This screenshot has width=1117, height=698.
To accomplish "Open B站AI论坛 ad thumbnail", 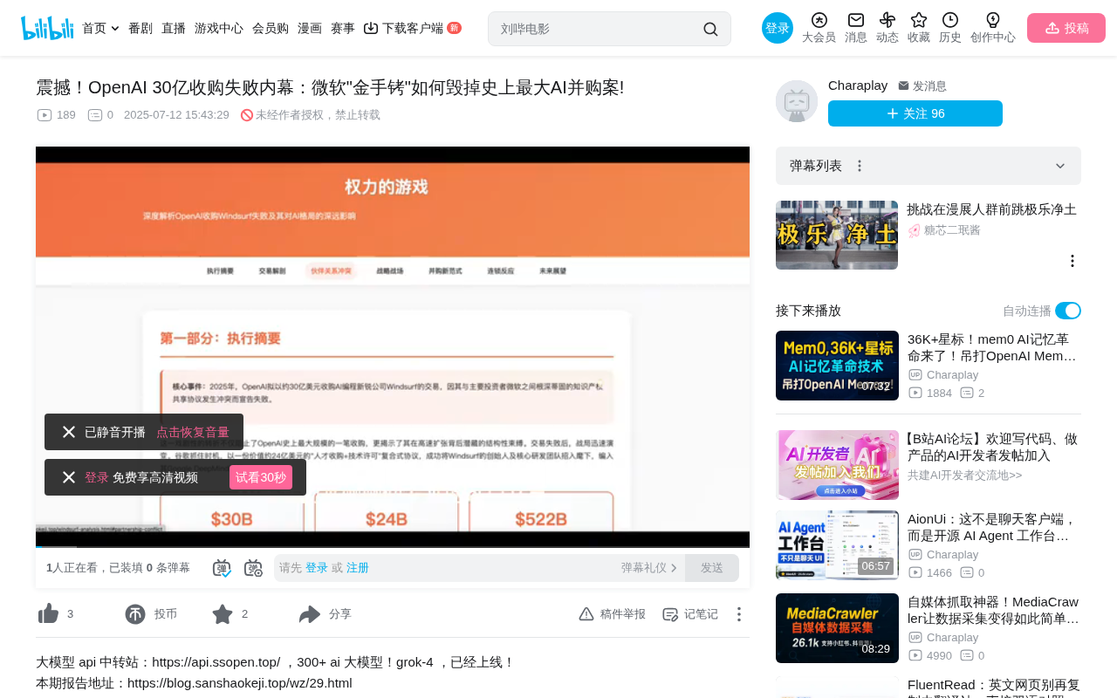I will (837, 465).
